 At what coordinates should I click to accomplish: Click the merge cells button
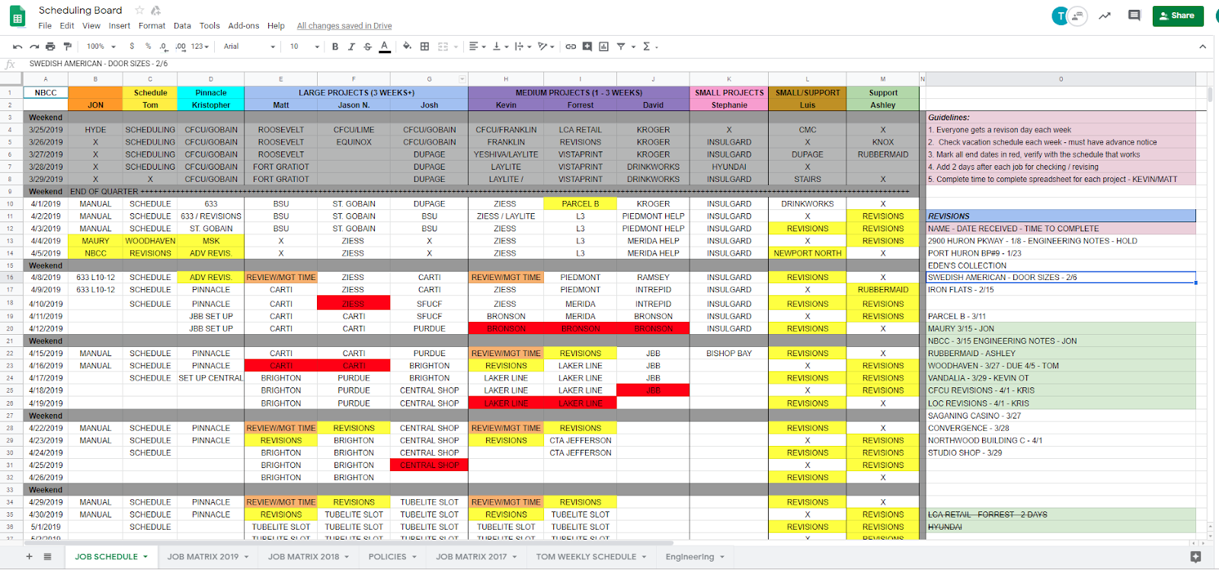(x=443, y=46)
